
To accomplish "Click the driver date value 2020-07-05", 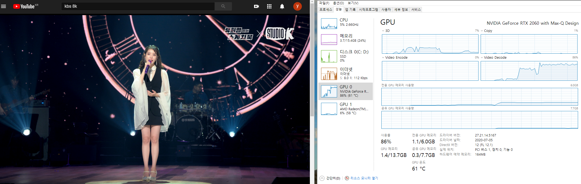I will pyautogui.click(x=484, y=140).
